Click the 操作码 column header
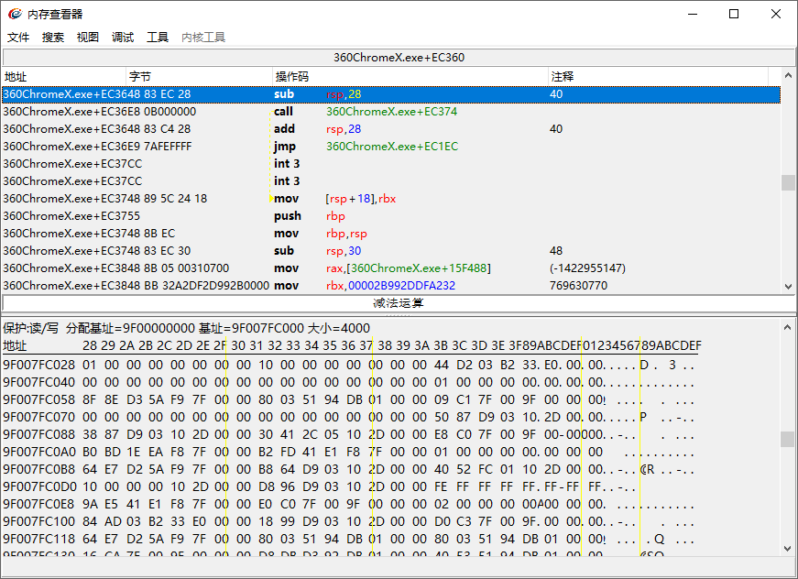 click(410, 77)
